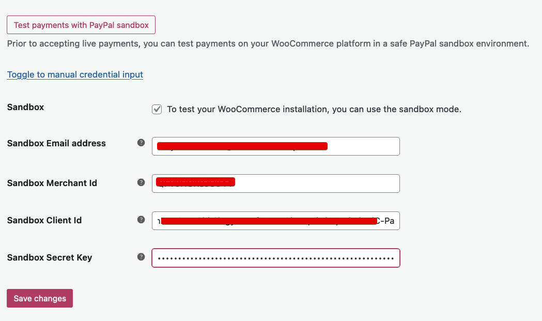Click Test payments with PayPal sandbox

coord(81,24)
